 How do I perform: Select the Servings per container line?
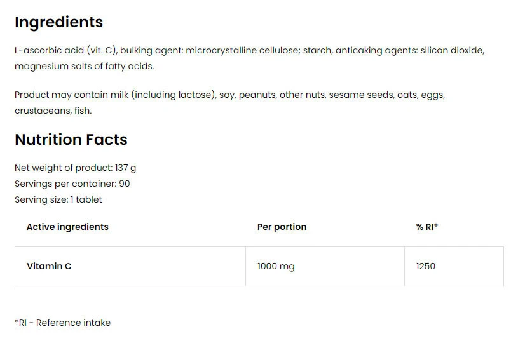pos(72,184)
